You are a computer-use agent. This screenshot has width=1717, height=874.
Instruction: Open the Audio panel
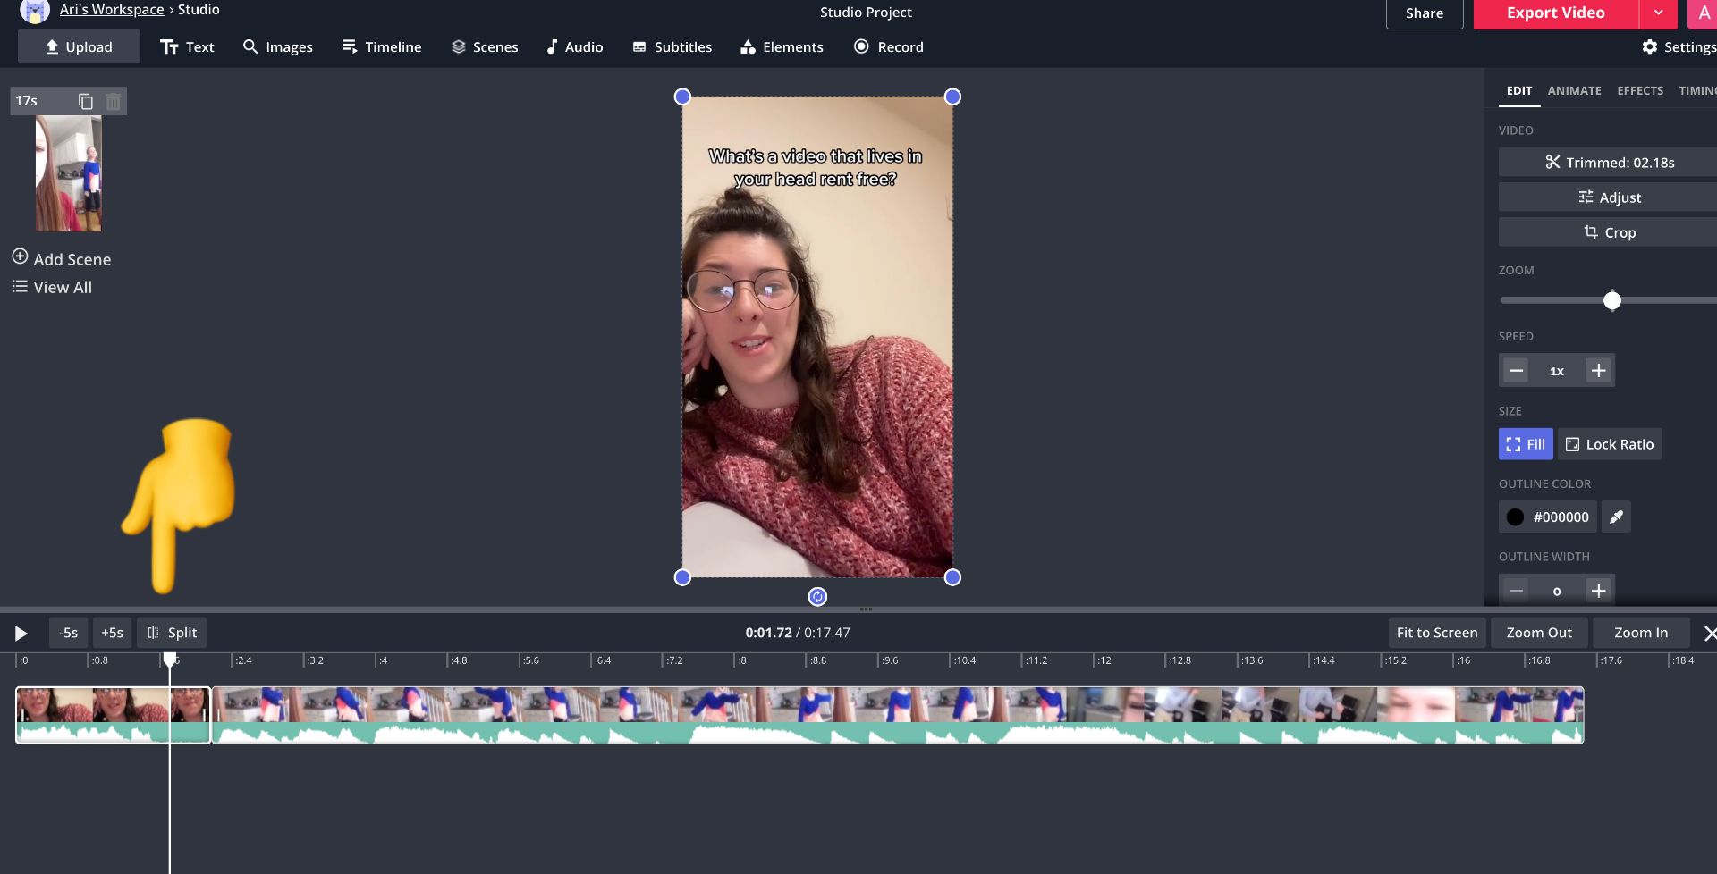(574, 46)
